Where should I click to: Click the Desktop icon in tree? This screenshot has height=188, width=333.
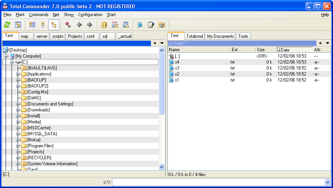click(6, 50)
